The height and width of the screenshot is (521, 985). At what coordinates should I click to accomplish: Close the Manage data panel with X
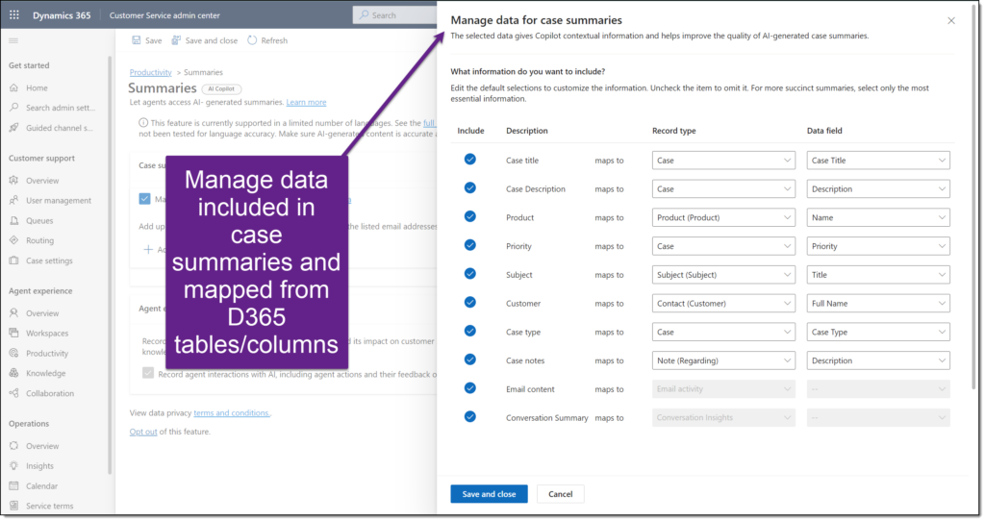951,21
